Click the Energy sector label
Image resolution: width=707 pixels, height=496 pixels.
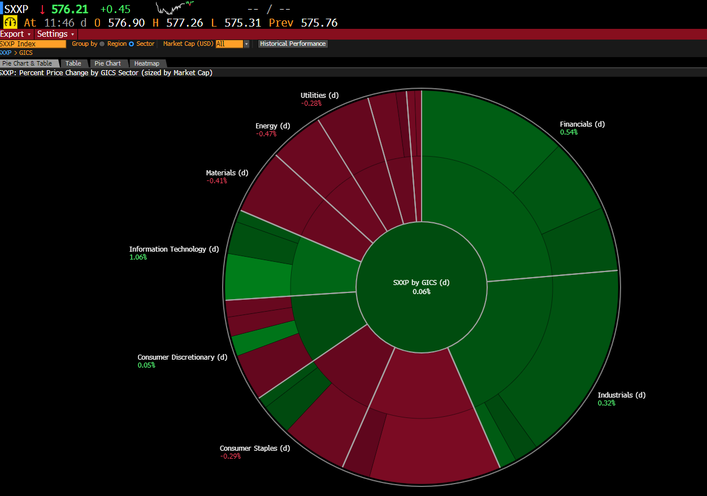point(272,126)
